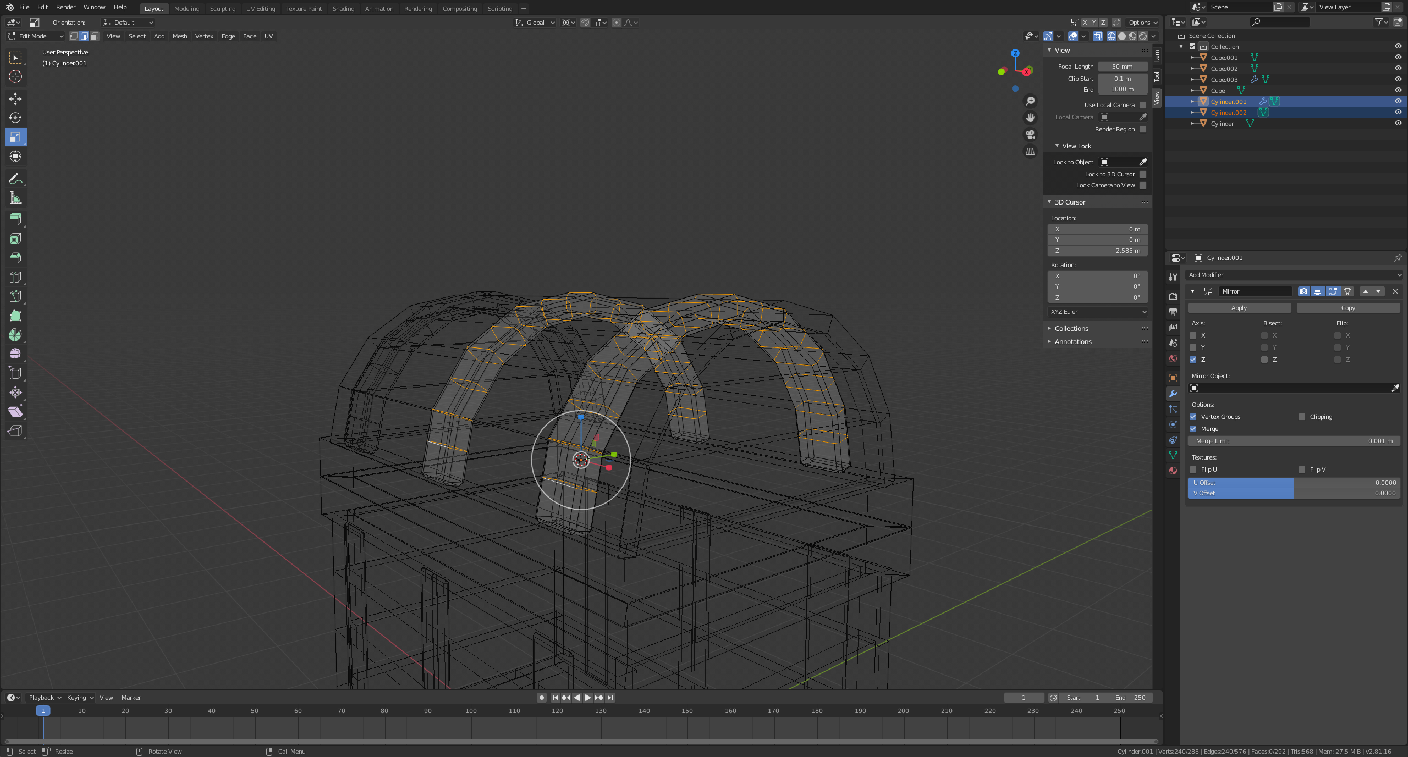This screenshot has width=1408, height=757.
Task: Open the Add Modifier dropdown
Action: [x=1294, y=275]
